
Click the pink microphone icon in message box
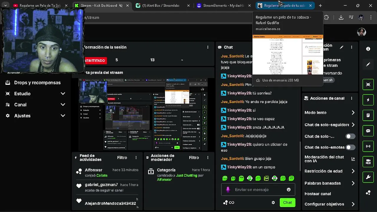pyautogui.click(x=228, y=190)
